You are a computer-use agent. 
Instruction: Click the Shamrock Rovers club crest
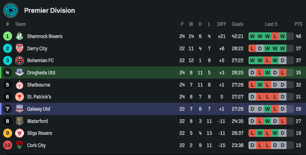(20, 36)
